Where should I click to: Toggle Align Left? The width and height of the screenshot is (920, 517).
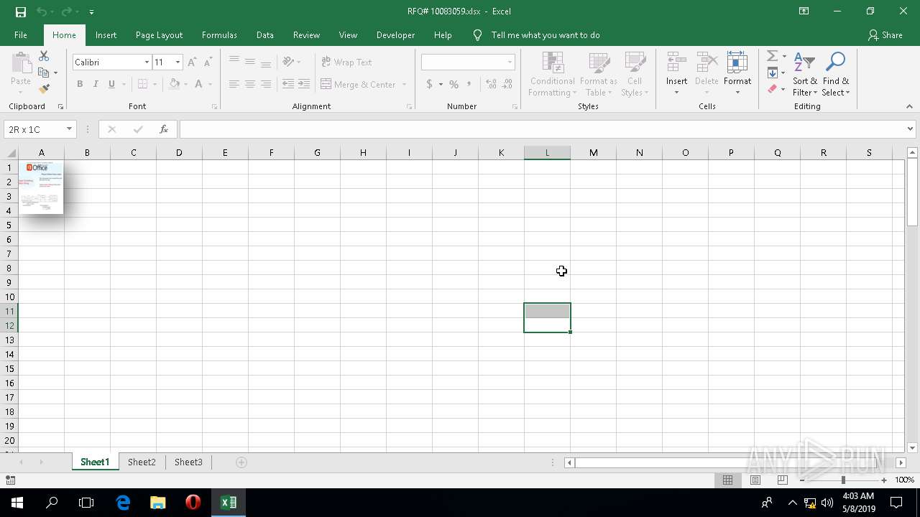coord(234,84)
